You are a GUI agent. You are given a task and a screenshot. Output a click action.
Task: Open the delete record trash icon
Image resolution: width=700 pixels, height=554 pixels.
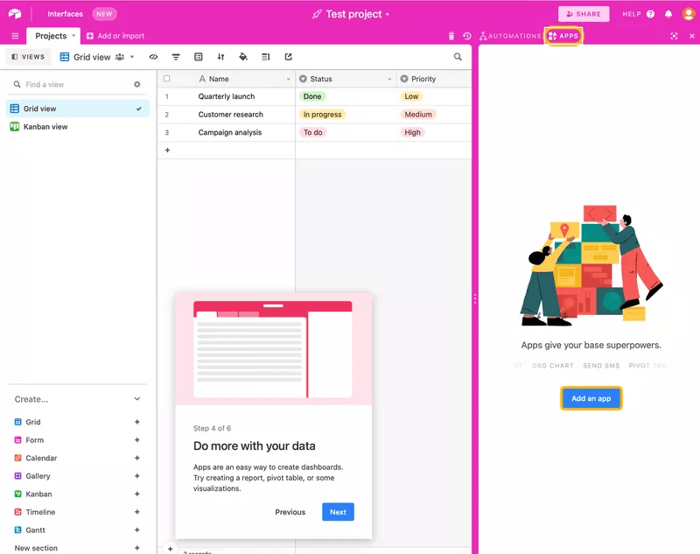pyautogui.click(x=451, y=36)
